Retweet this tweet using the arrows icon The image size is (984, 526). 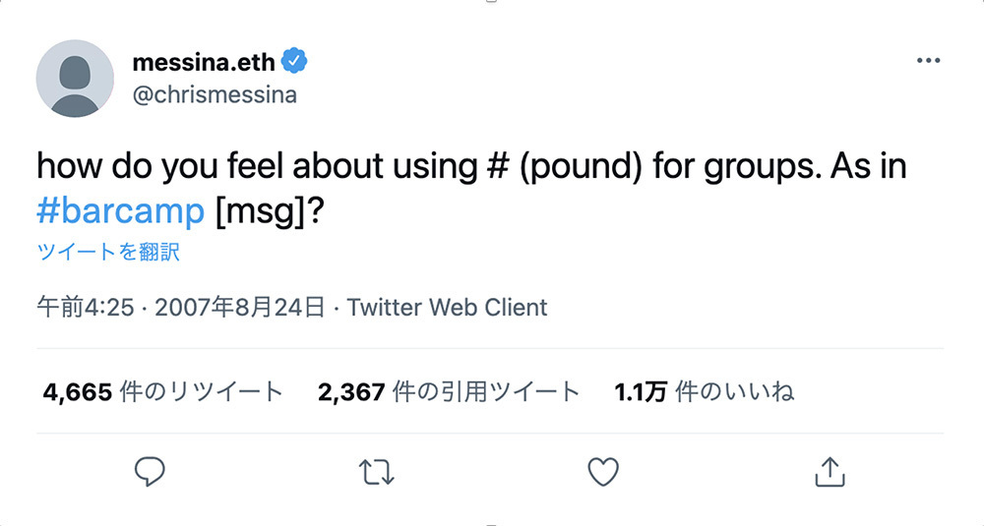[x=377, y=473]
